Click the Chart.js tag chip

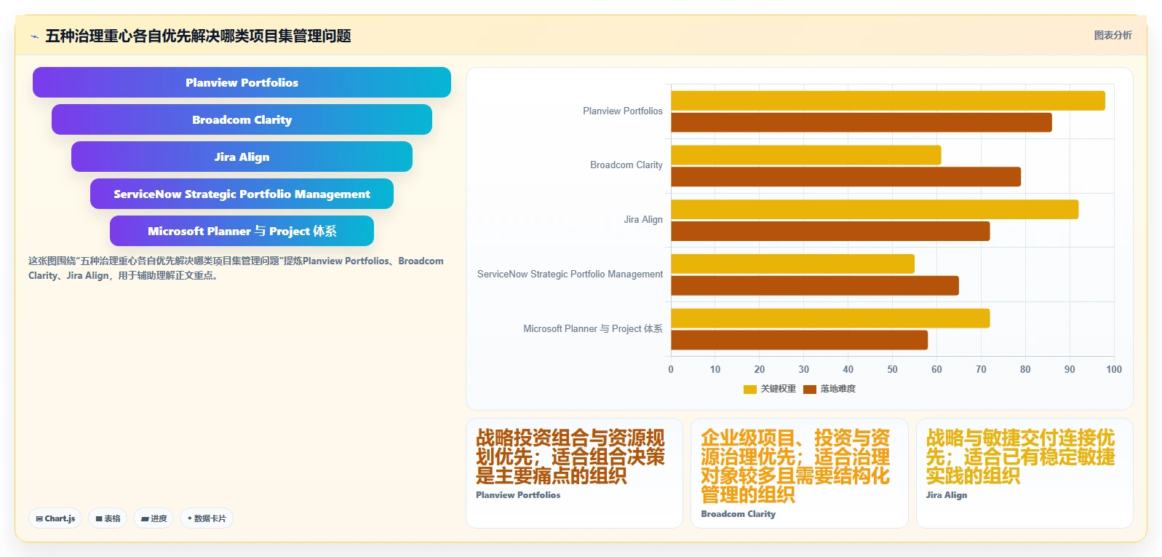click(x=55, y=518)
